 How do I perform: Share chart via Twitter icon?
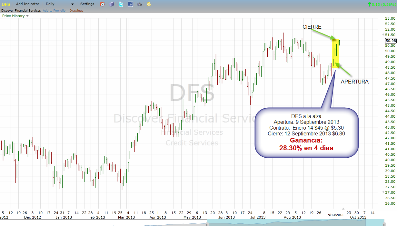(121, 4)
